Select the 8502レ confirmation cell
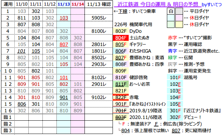The width and height of the screenshot is (223, 135). [99, 58]
